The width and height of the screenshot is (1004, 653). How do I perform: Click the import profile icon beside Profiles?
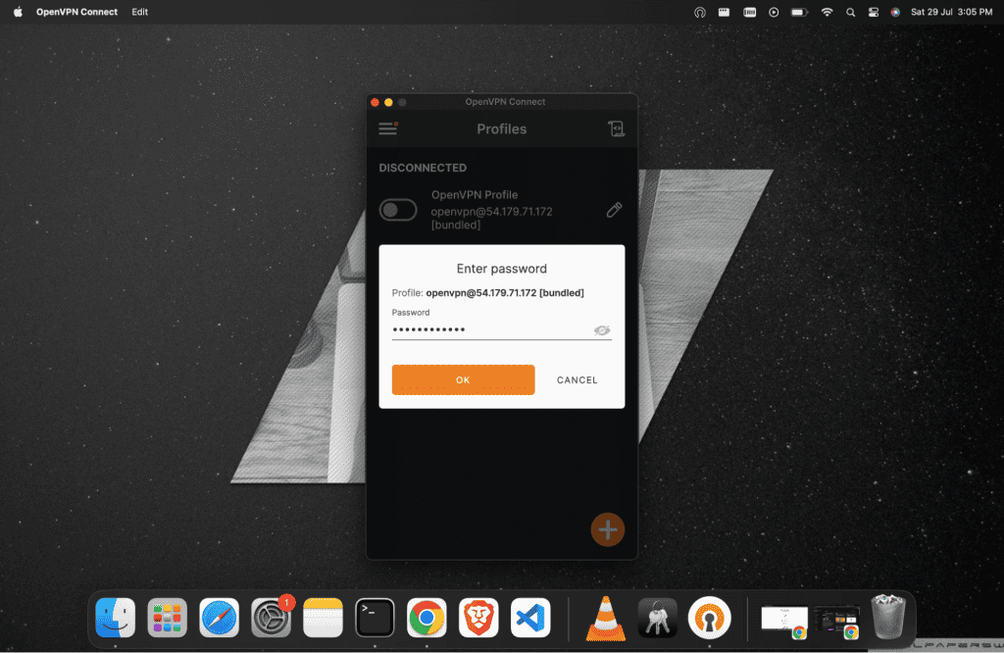coord(616,128)
